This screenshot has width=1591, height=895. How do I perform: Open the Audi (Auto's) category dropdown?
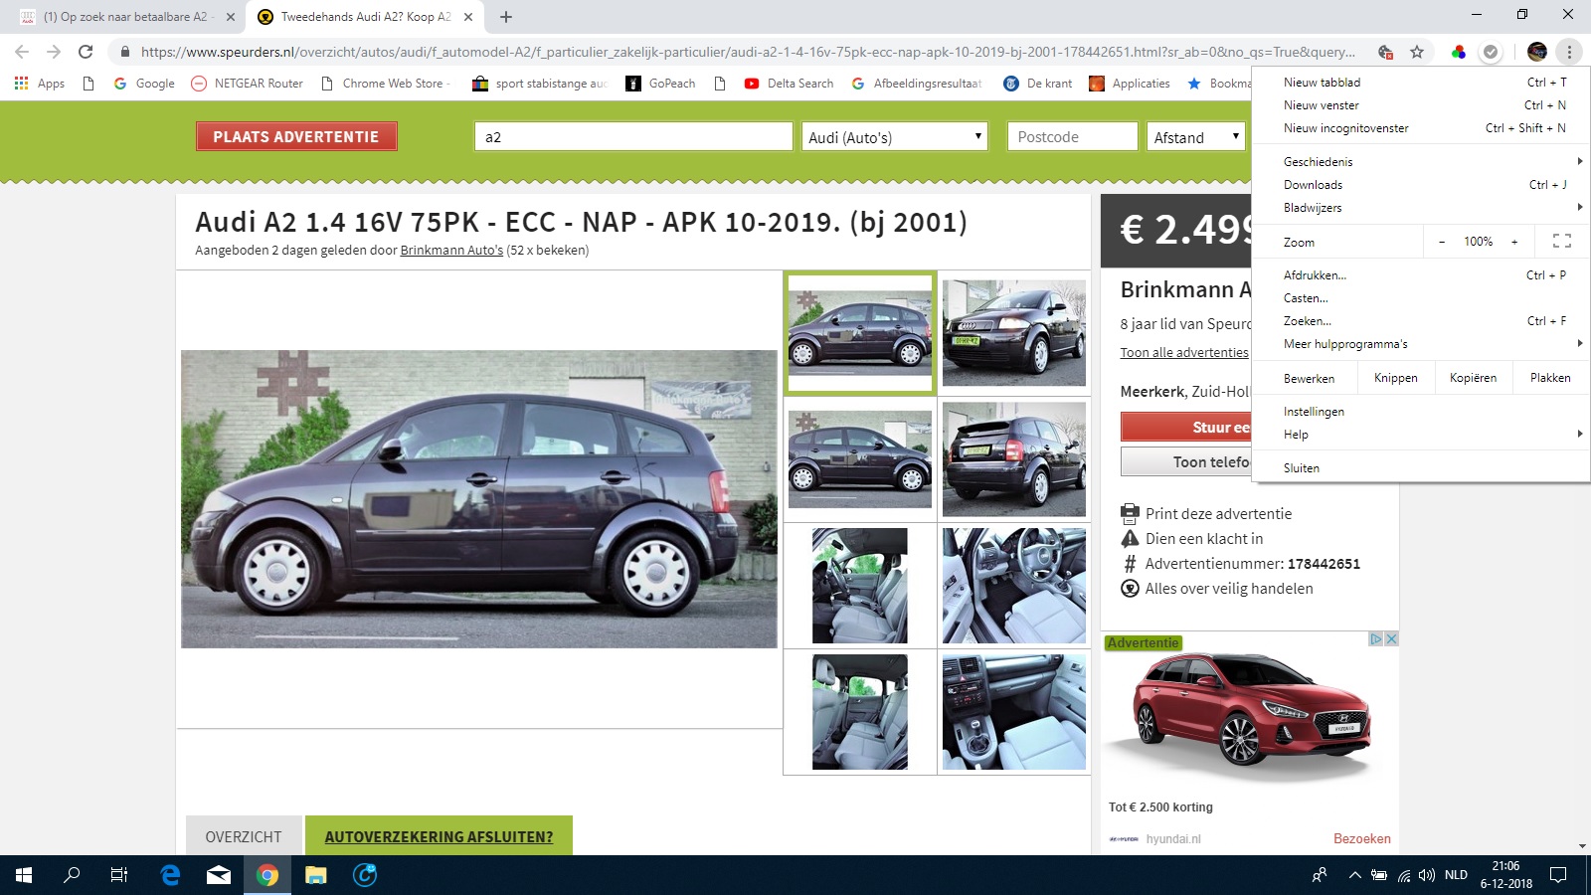point(895,137)
